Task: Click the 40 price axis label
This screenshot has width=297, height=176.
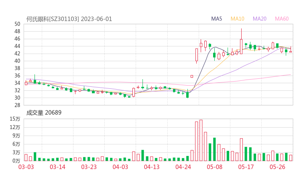Action: coord(17,61)
